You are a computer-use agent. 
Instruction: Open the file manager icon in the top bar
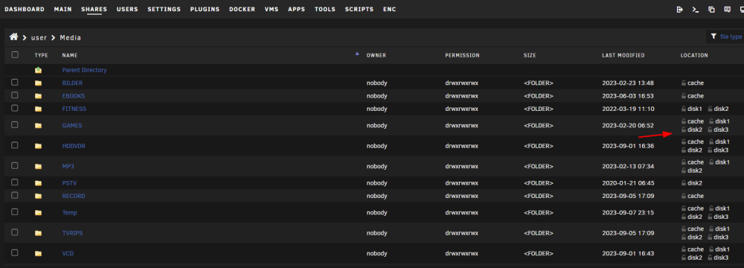tap(711, 9)
